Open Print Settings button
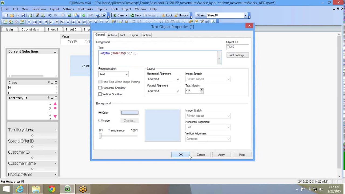 click(237, 55)
